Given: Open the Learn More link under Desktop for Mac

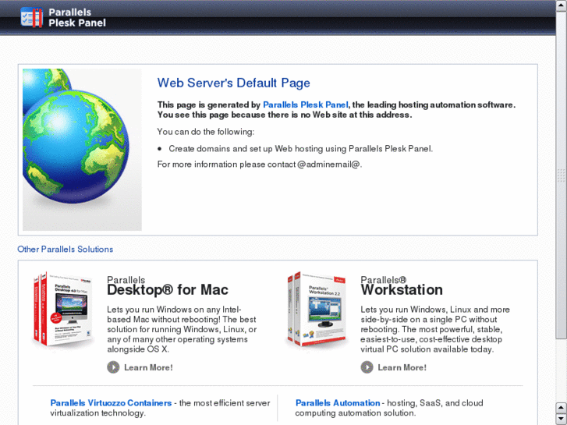Looking at the screenshot, I should click(148, 367).
